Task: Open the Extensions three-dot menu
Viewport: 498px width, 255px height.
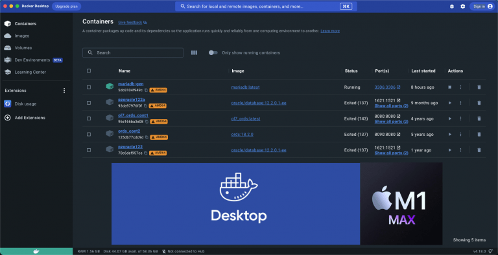Action: [64, 91]
